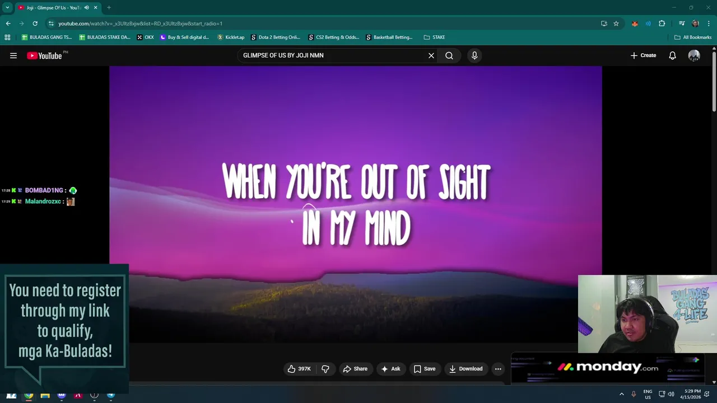
Task: Click Malandrozxc username in chat overlay
Action: [43, 201]
